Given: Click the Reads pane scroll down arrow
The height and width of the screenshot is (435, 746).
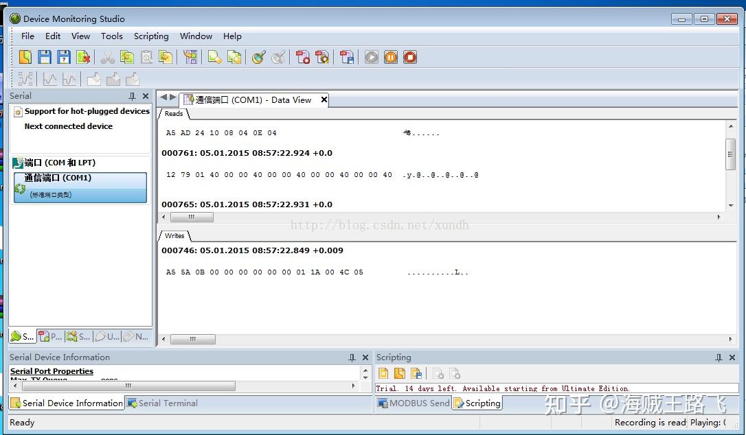Looking at the screenshot, I should tap(730, 206).
